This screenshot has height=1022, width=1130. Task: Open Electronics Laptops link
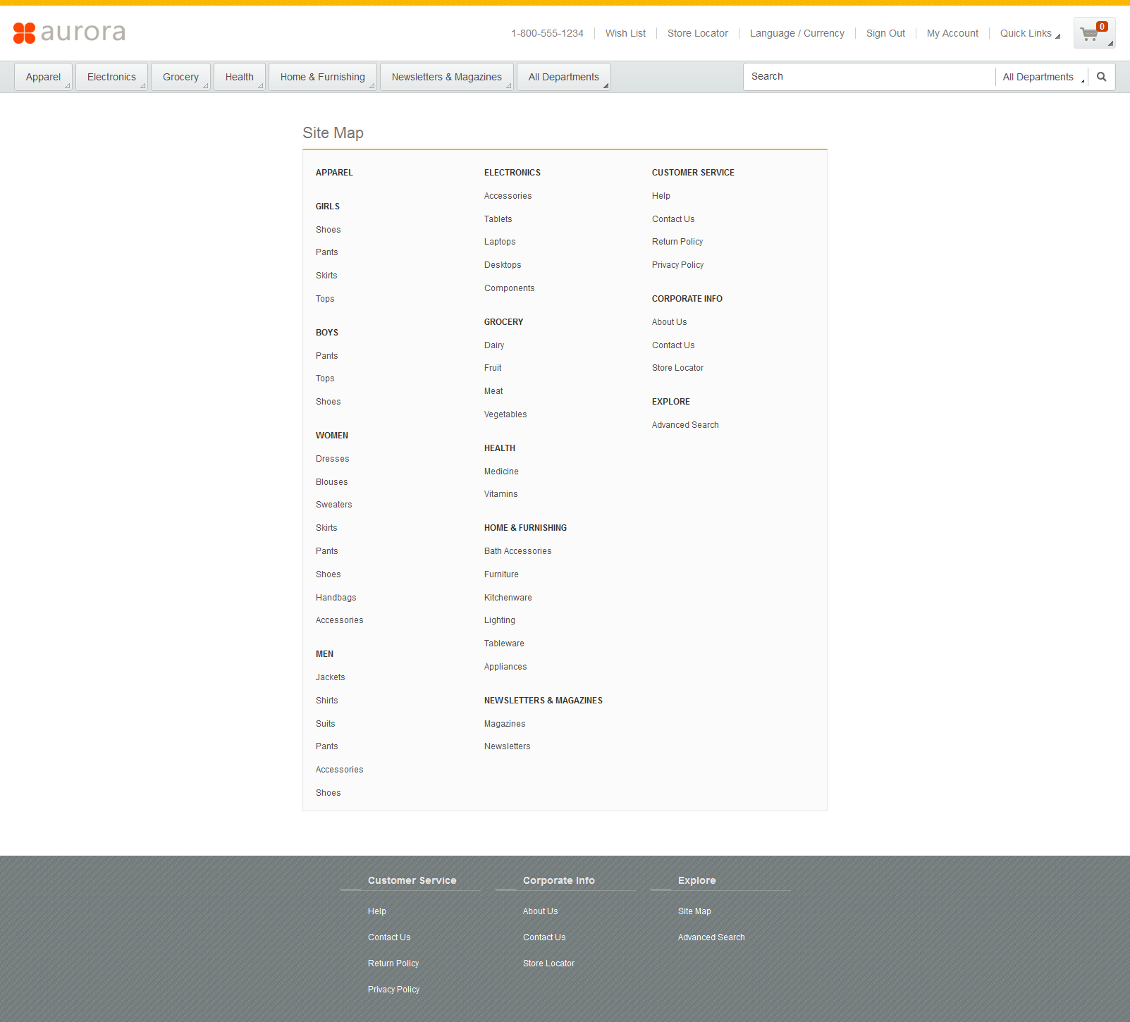[x=500, y=242]
